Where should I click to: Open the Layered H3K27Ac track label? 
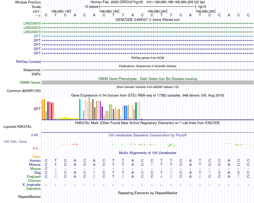tap(17, 127)
